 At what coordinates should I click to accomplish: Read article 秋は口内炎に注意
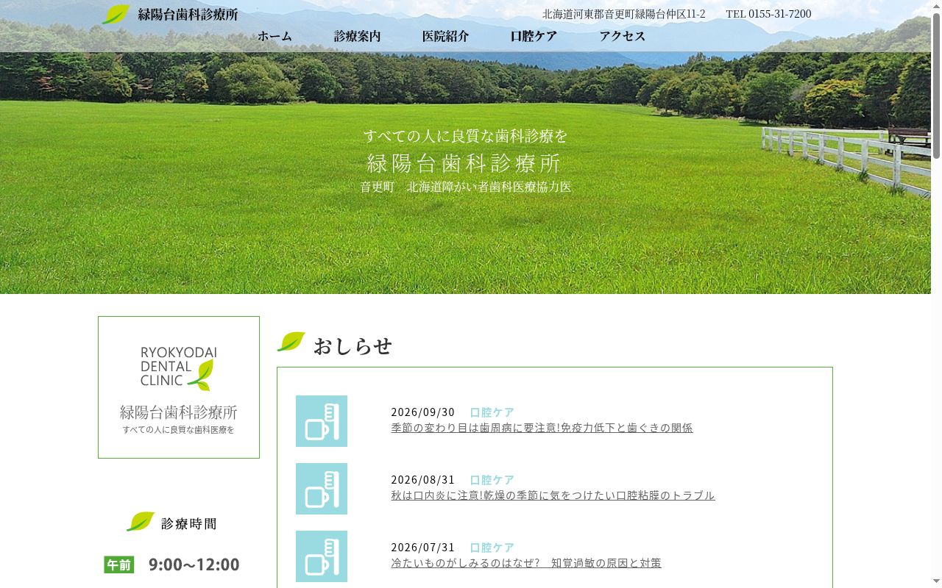click(553, 495)
